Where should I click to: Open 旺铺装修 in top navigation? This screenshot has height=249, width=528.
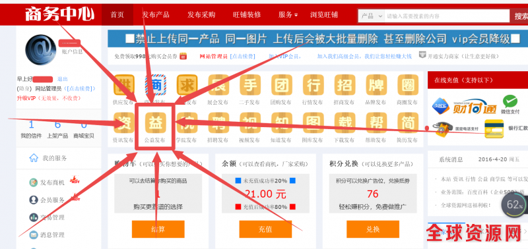(247, 14)
